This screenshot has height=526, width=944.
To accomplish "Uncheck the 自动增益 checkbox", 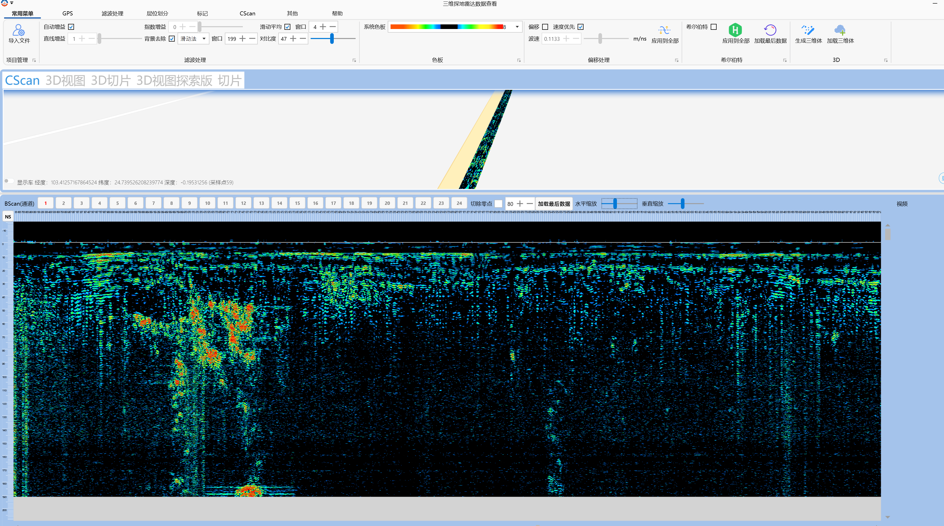I will [71, 27].
